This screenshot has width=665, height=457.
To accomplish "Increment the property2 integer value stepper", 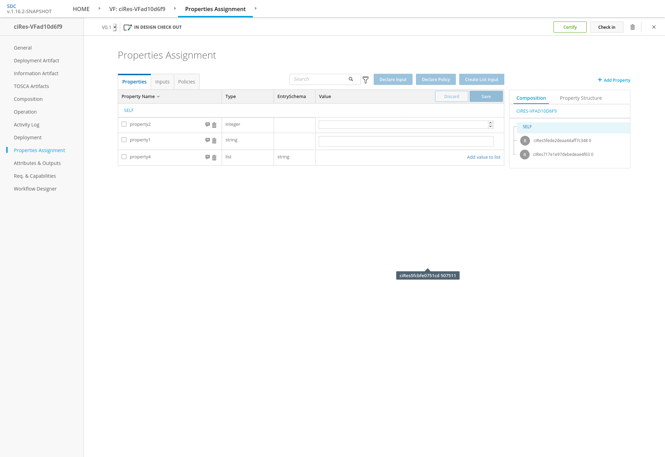I will tap(490, 123).
